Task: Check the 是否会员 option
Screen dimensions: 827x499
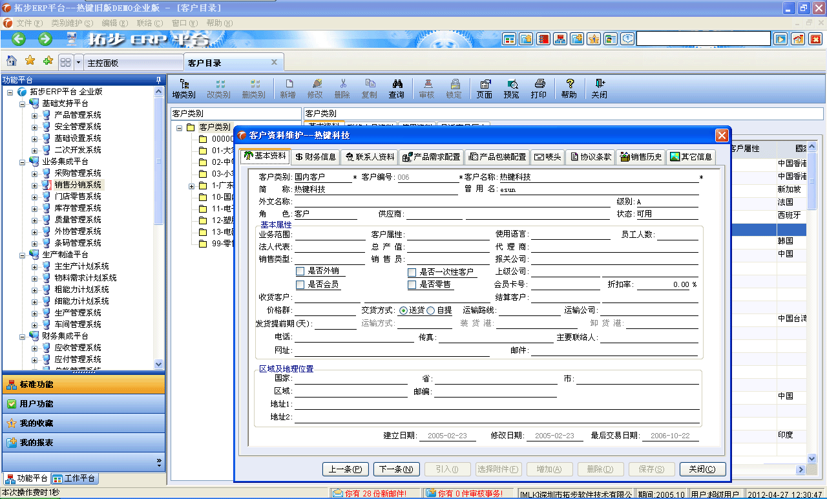Action: pos(300,284)
